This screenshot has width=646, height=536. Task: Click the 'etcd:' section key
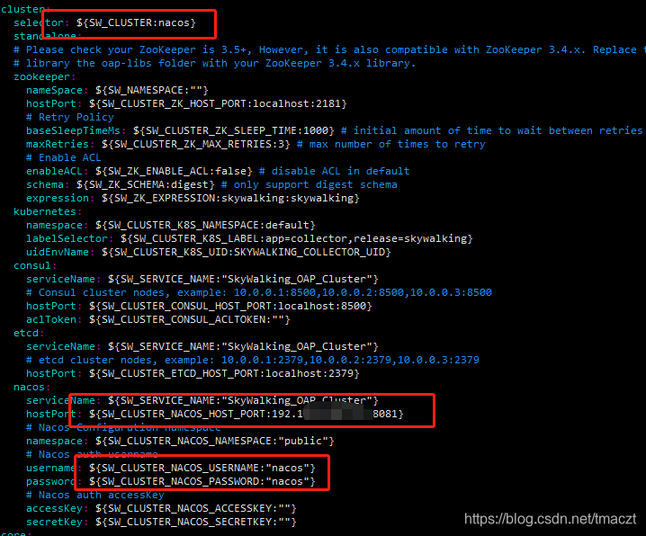tap(29, 333)
